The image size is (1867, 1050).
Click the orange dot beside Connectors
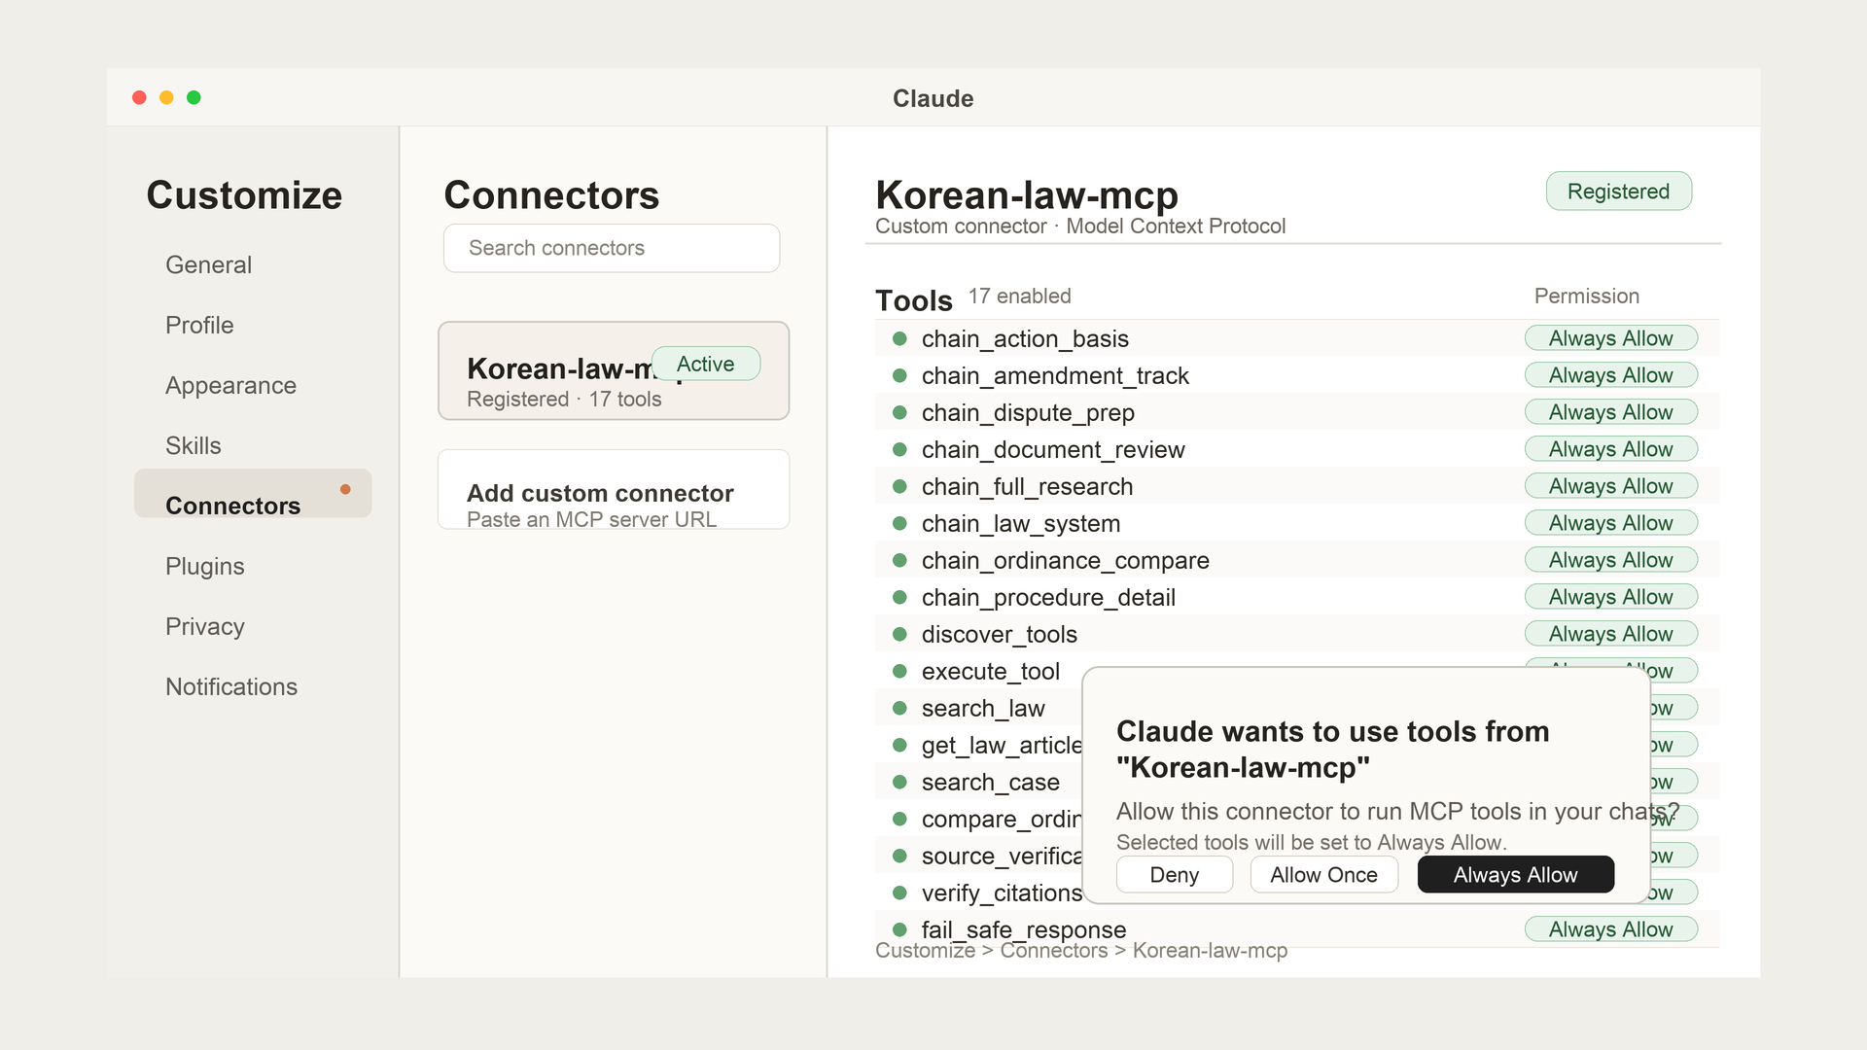pos(345,489)
